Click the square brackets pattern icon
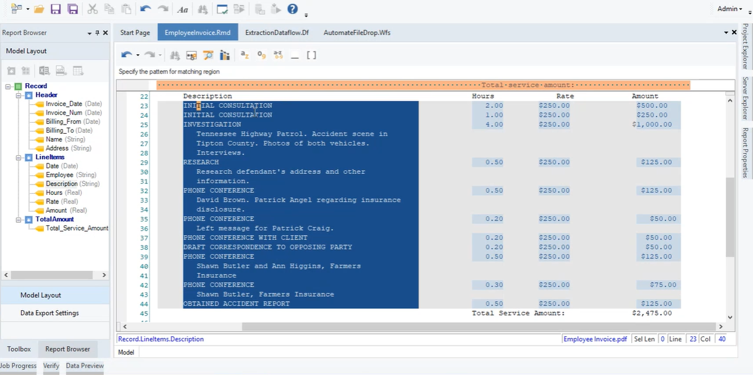This screenshot has width=753, height=375. (311, 55)
